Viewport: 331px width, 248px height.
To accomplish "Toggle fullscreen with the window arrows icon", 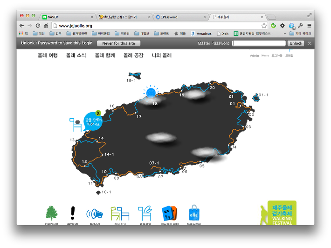I will point(310,15).
